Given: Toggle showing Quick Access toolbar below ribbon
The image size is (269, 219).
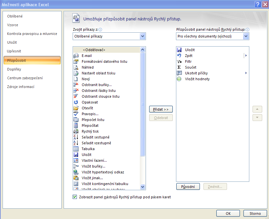Looking at the screenshot, I should coord(75,197).
